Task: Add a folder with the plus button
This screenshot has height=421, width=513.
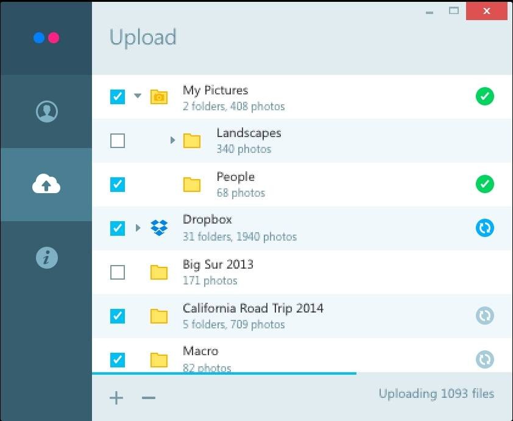Action: click(x=116, y=398)
